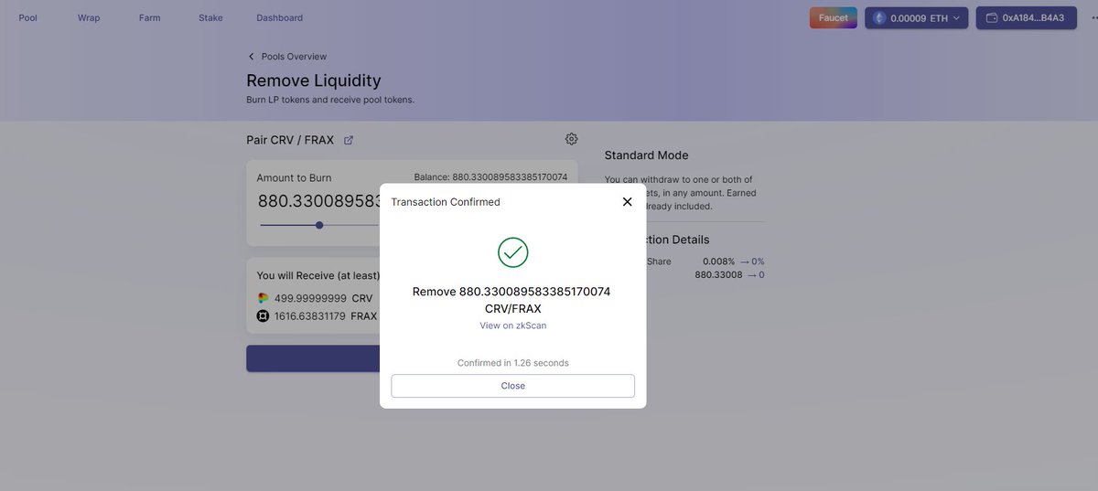Click the back chevron before Pools Overview
Screen dimensions: 1098x491
(252, 57)
